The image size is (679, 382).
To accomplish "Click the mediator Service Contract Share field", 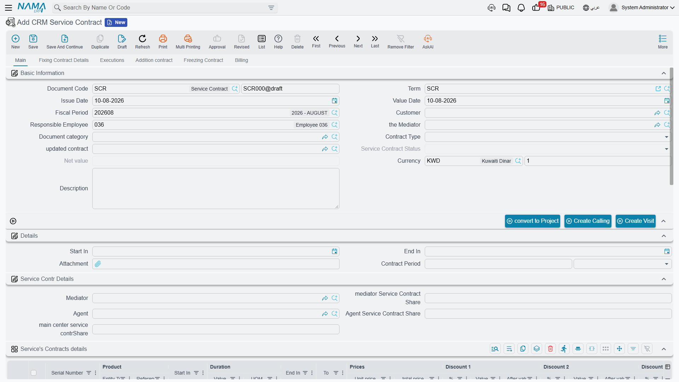I will point(548,298).
